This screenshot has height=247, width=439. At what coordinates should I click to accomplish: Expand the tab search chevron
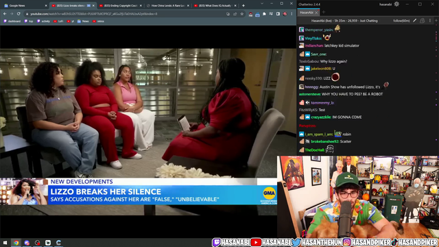[262, 3]
